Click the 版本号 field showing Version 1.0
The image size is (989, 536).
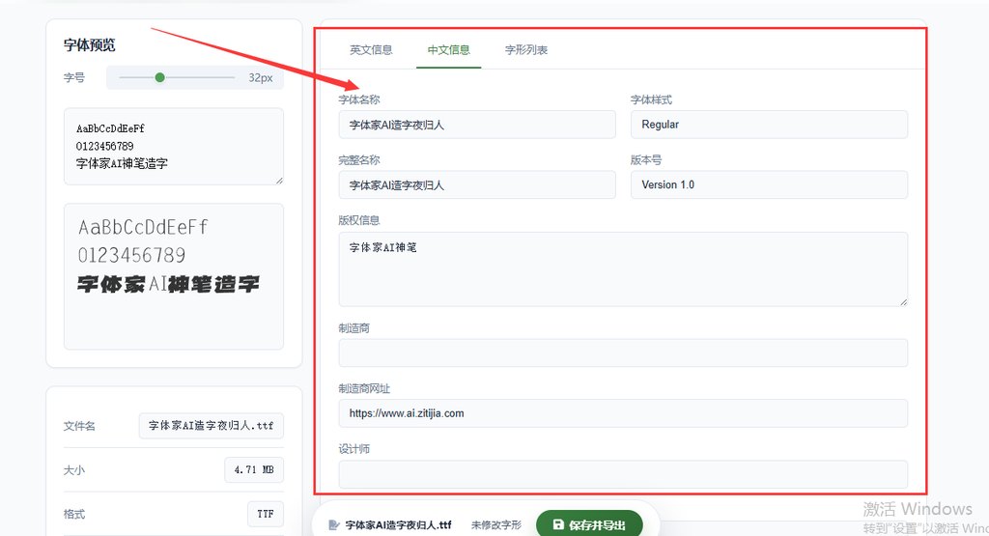pyautogui.click(x=769, y=184)
